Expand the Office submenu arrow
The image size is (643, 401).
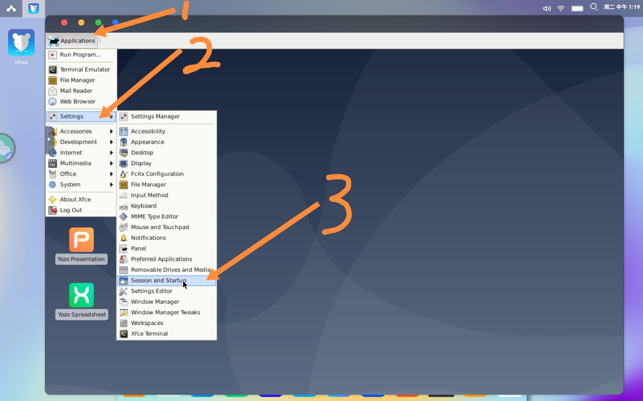pyautogui.click(x=111, y=174)
